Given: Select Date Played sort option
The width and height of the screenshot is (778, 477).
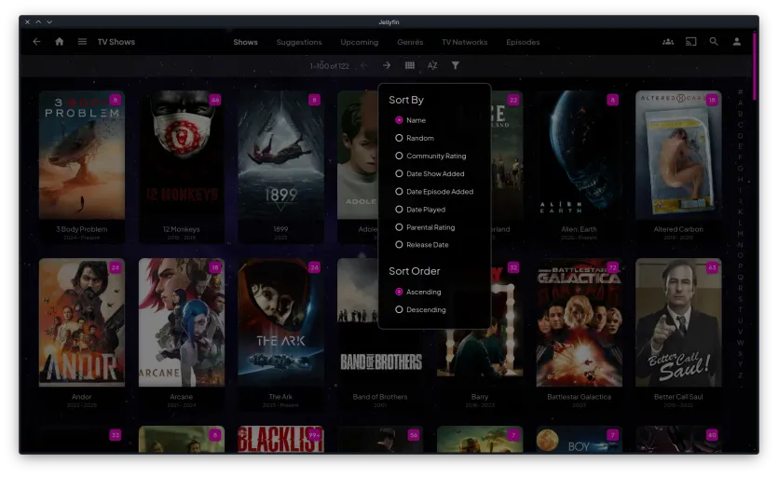Looking at the screenshot, I should click(420, 210).
